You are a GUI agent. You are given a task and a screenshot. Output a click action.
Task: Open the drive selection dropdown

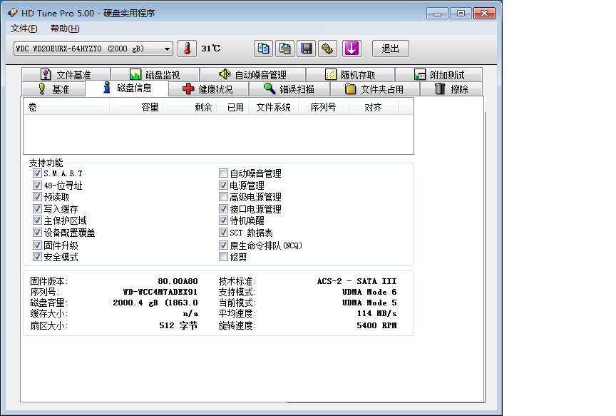pyautogui.click(x=93, y=49)
